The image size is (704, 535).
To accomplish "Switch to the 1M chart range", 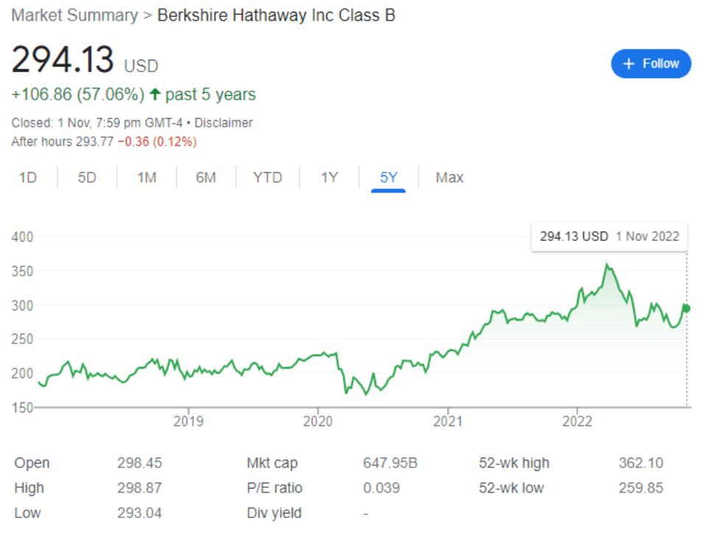I will [147, 178].
